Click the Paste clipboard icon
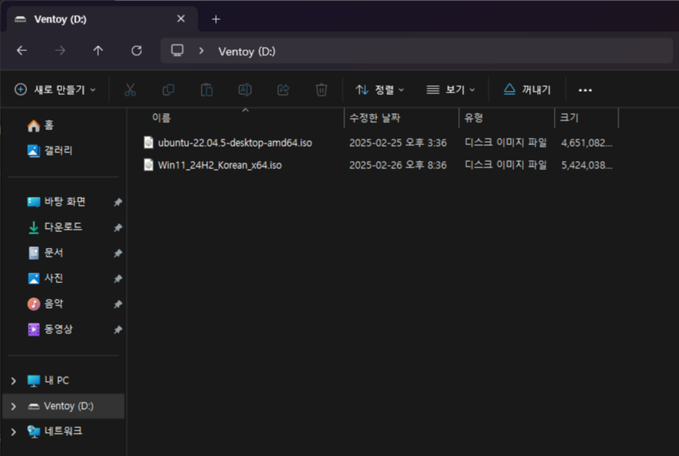 tap(206, 89)
